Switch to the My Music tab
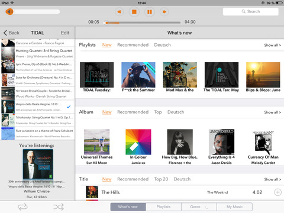 point(234,207)
